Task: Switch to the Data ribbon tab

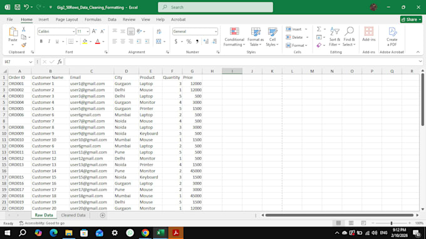Action: (x=112, y=19)
